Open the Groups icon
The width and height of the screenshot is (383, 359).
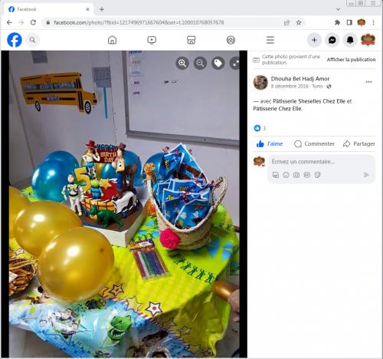click(x=231, y=40)
